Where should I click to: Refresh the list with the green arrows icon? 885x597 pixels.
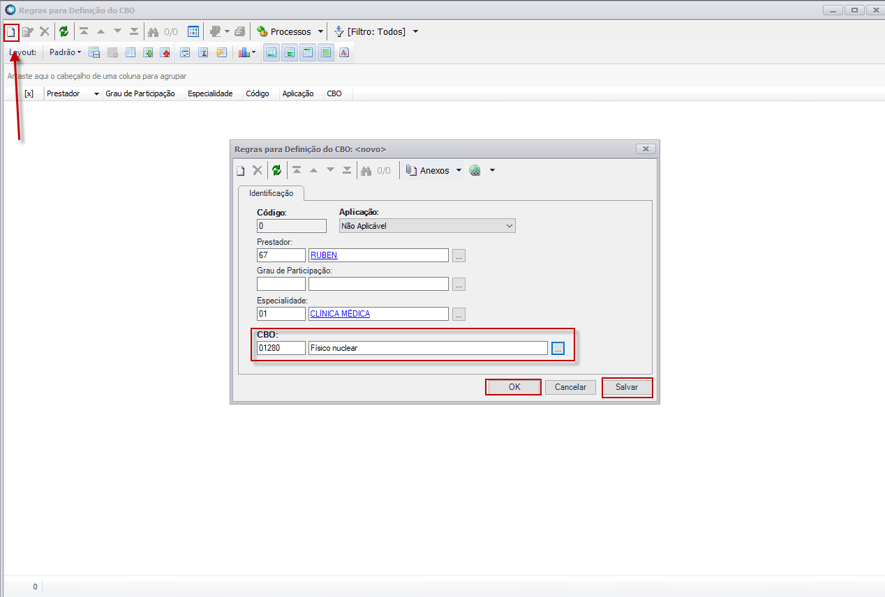tap(64, 32)
